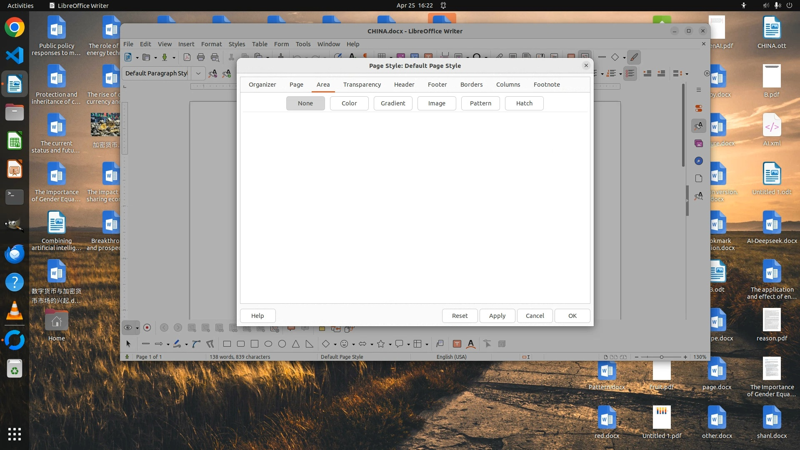Open the sidebar Properties deck
The height and width of the screenshot is (450, 800).
click(x=699, y=108)
